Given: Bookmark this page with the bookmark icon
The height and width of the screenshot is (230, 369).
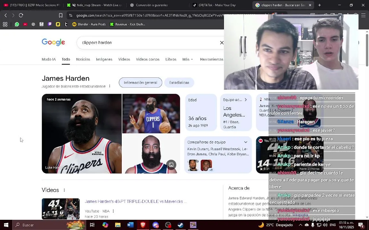Looking at the screenshot, I should pos(61,15).
